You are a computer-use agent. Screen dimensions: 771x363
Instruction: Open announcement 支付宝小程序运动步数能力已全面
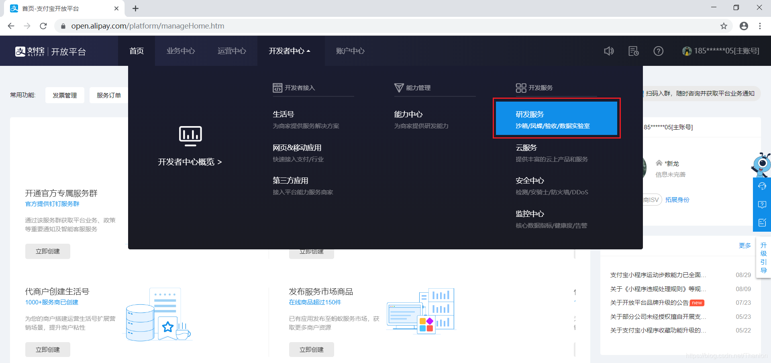[x=658, y=275]
